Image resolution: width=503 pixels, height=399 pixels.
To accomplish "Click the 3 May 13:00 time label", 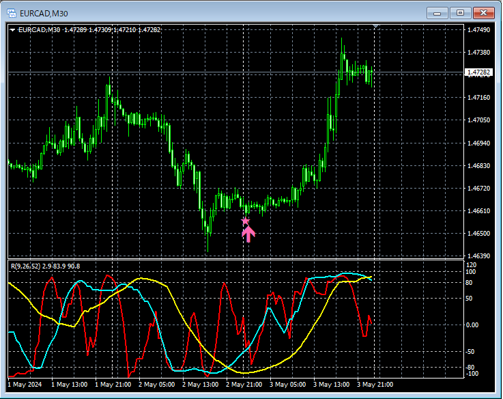I will [x=332, y=385].
